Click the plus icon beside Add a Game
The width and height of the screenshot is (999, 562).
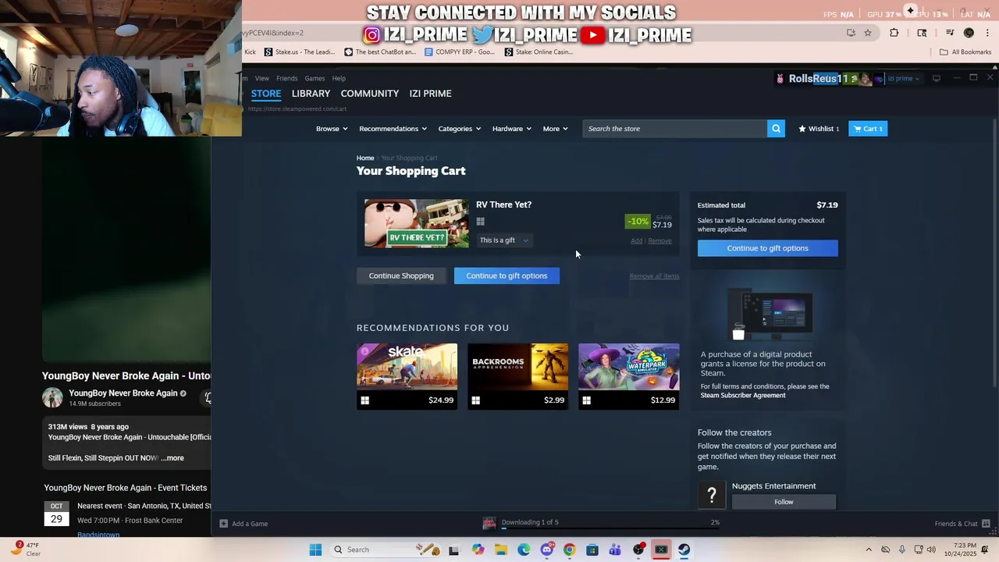tap(223, 524)
